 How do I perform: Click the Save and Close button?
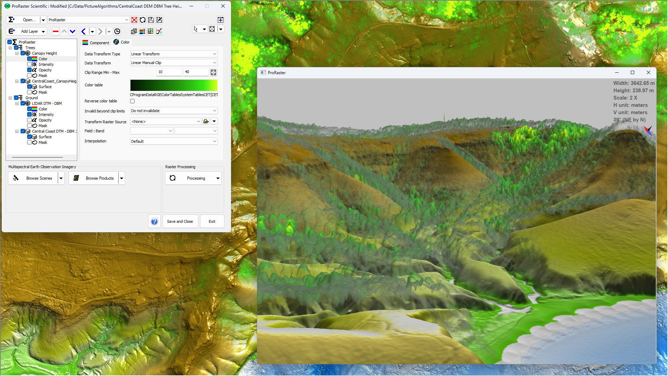pyautogui.click(x=180, y=221)
